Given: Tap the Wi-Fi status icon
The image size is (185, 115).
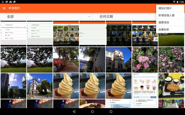Looking at the screenshot, I should 174,2.
